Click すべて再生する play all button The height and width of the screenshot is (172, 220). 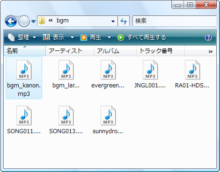pos(142,37)
